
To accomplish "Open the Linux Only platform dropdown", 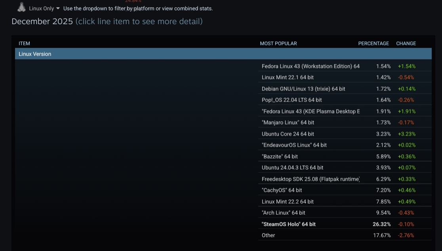I will pyautogui.click(x=44, y=8).
